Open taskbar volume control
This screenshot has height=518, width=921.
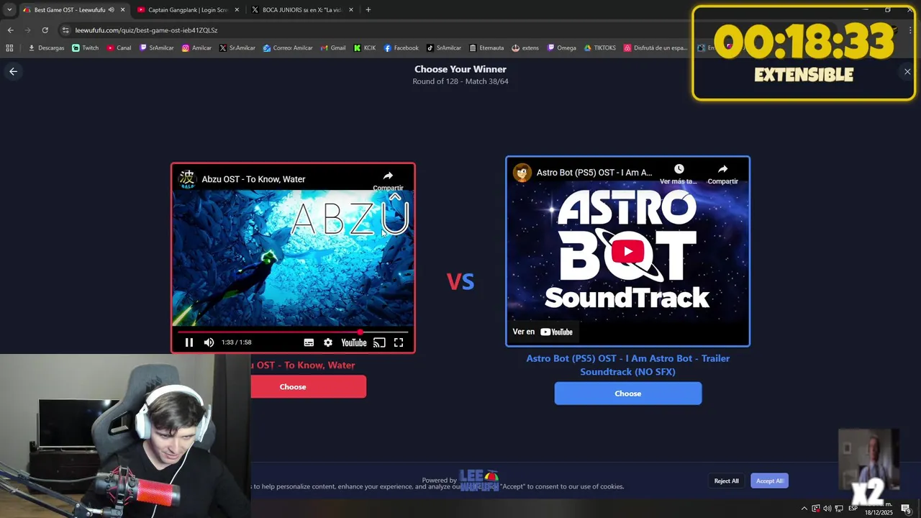pyautogui.click(x=827, y=509)
